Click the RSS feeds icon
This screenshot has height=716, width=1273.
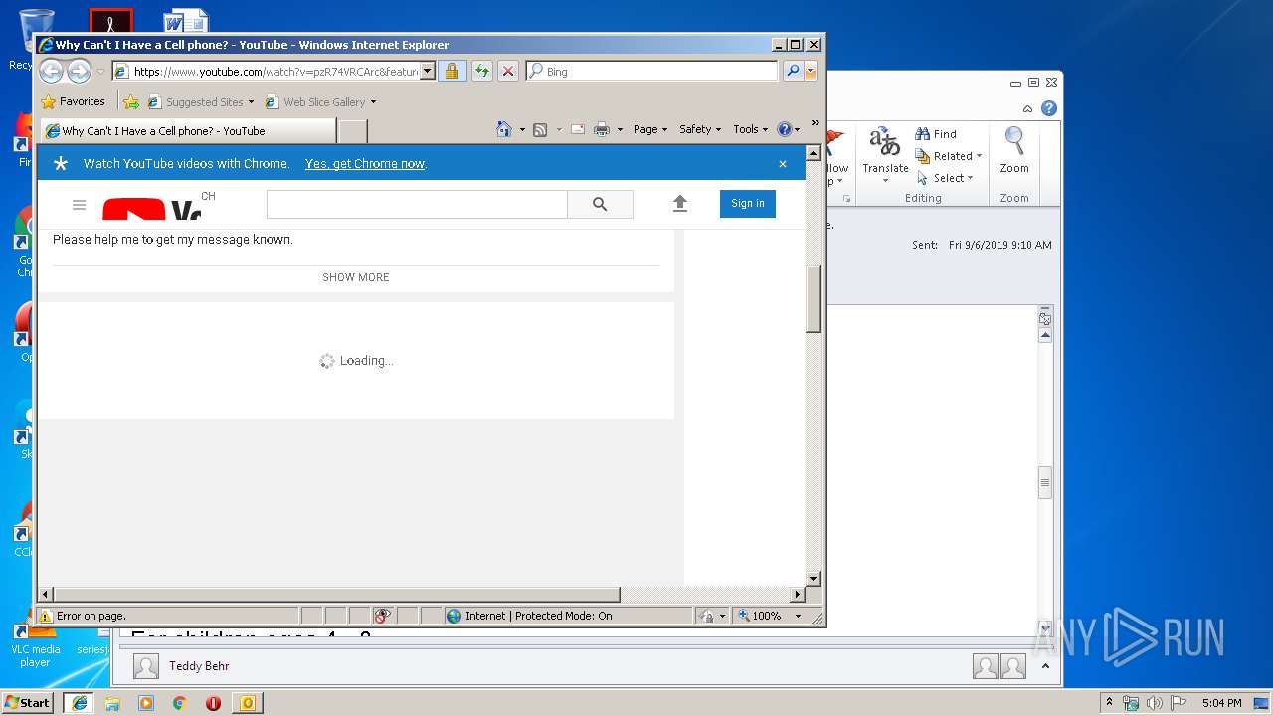(x=540, y=129)
